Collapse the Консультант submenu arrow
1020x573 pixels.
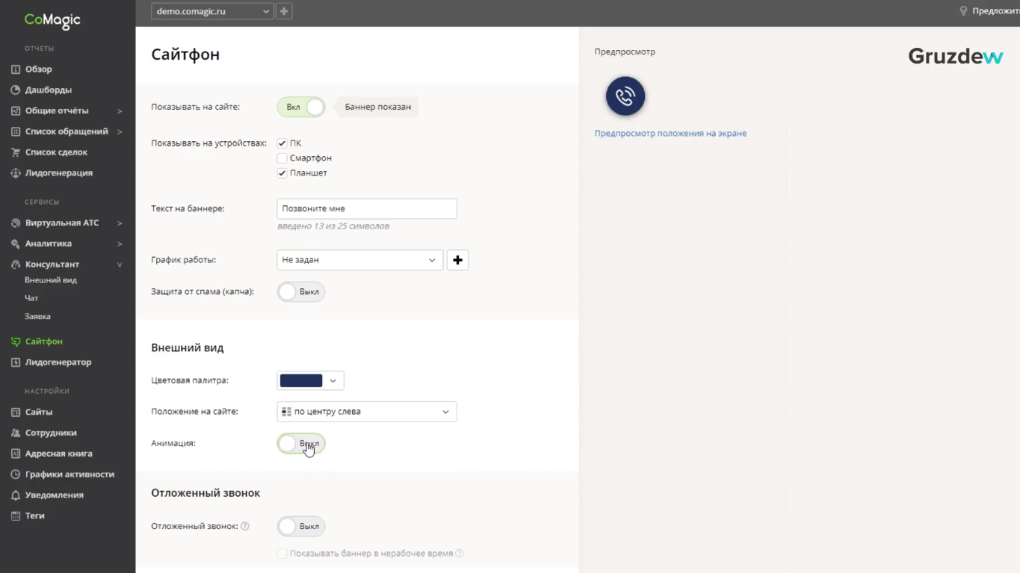click(120, 265)
